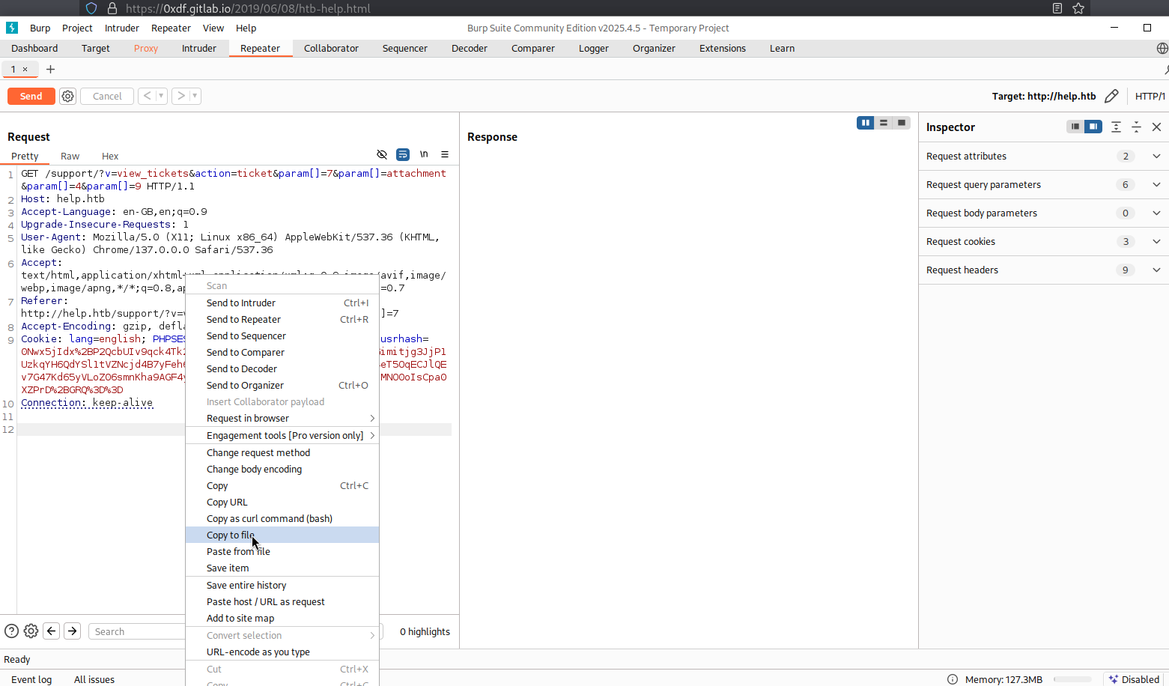The height and width of the screenshot is (686, 1169).
Task: Select Copy as curl command (bash)
Action: [x=270, y=519]
